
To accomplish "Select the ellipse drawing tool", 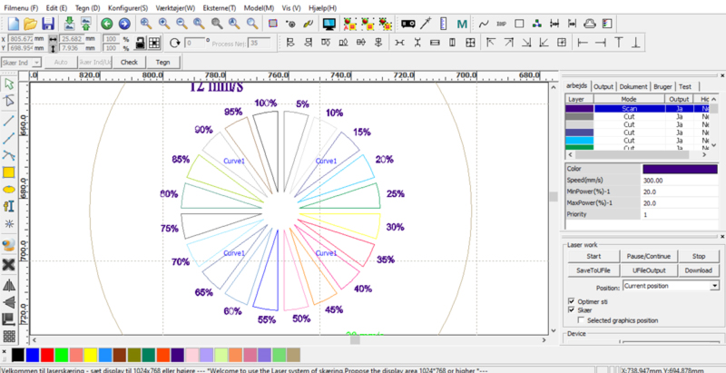I will (x=9, y=190).
